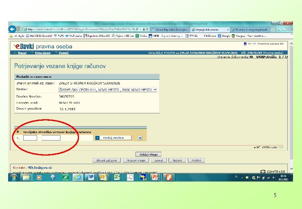Open Windows Start menu orb

(14, 177)
